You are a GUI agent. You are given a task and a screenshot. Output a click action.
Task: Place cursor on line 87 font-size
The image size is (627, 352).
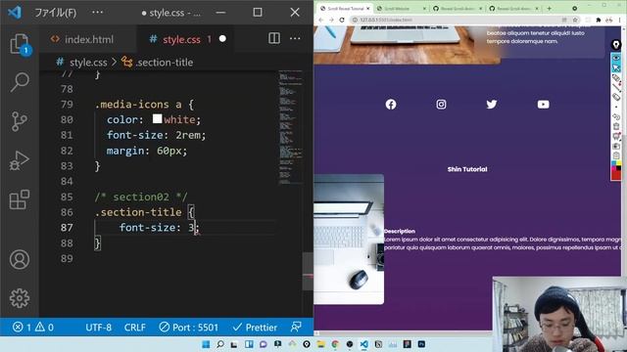tap(150, 228)
